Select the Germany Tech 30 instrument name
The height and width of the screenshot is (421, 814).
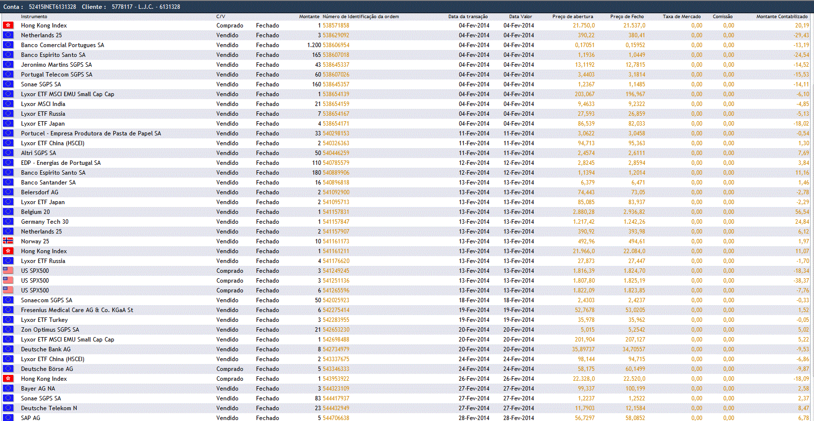coord(45,222)
